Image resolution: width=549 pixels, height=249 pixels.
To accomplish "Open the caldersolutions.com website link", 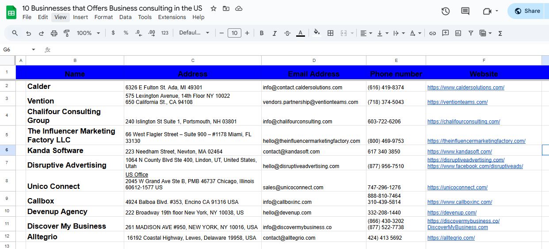I will pos(465,88).
